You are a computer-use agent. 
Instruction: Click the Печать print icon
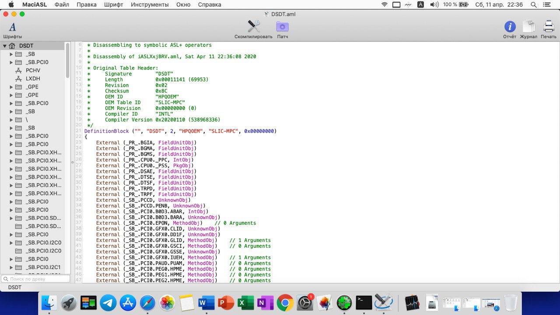click(549, 27)
